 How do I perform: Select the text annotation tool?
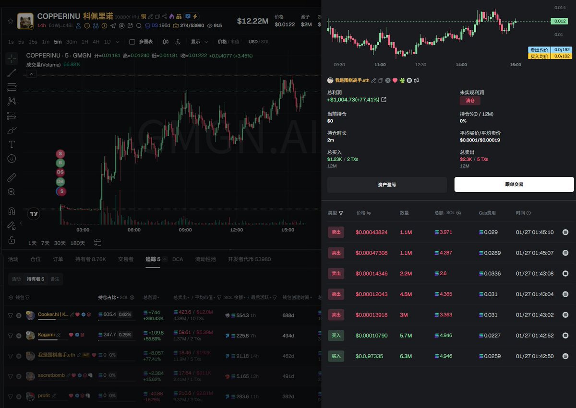[12, 144]
